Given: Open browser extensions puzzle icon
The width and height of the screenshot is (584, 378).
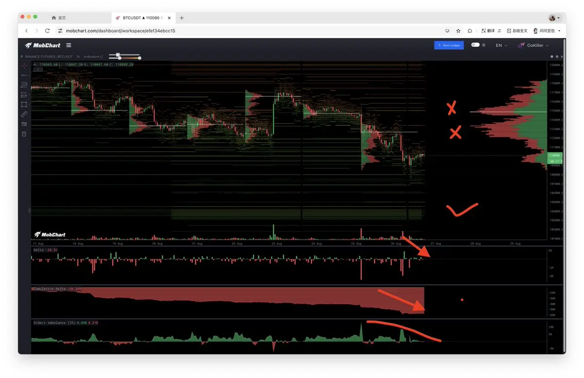Looking at the screenshot, I should 470,31.
